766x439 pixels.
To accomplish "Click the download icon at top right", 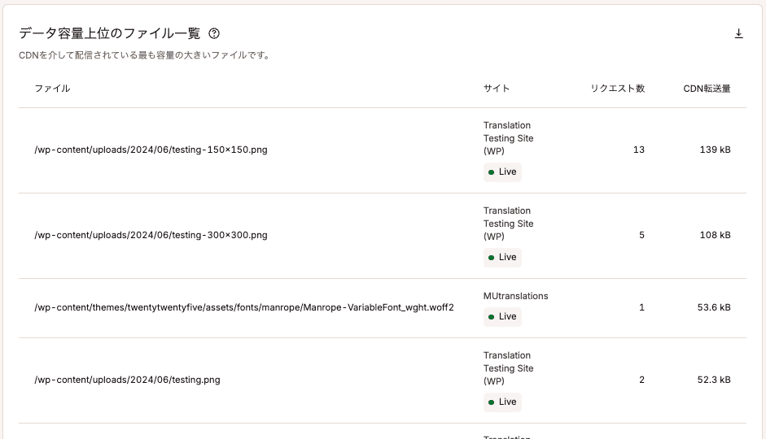I will 738,33.
